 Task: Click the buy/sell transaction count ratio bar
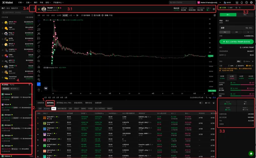[242, 85]
